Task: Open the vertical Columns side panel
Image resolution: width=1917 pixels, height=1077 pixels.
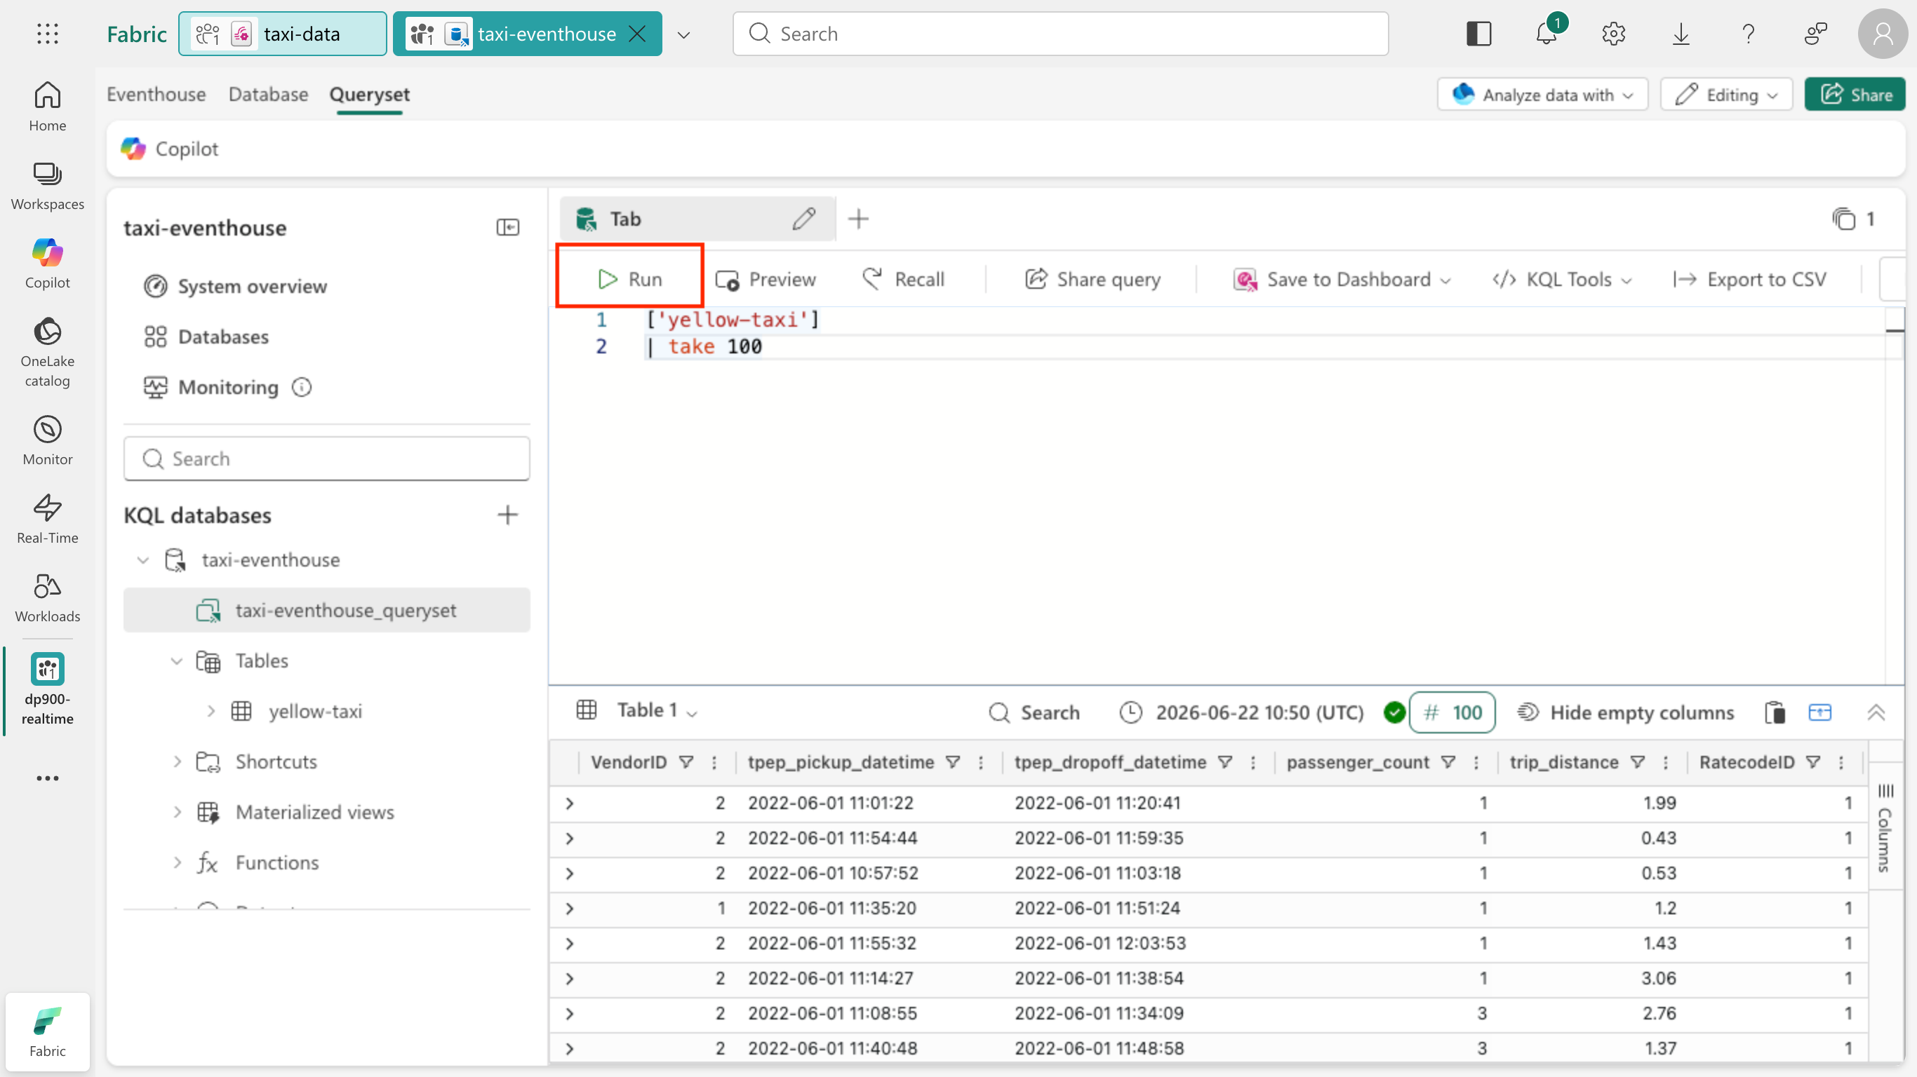Action: click(1885, 827)
